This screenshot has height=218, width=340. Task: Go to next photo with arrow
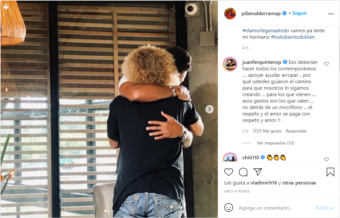point(209,109)
